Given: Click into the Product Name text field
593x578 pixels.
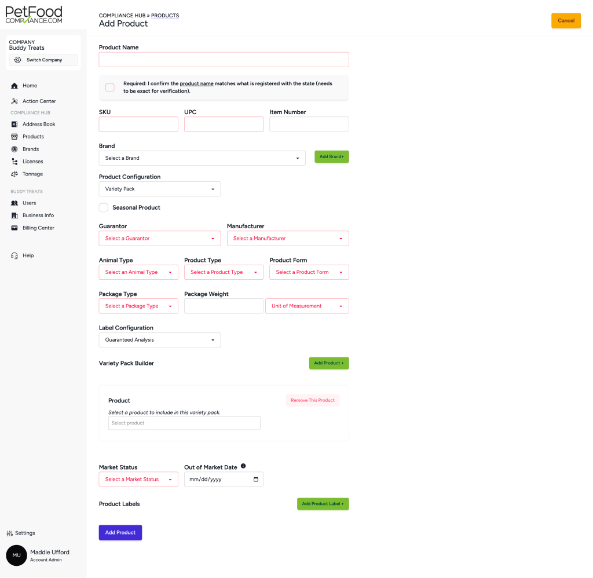Looking at the screenshot, I should coord(224,60).
